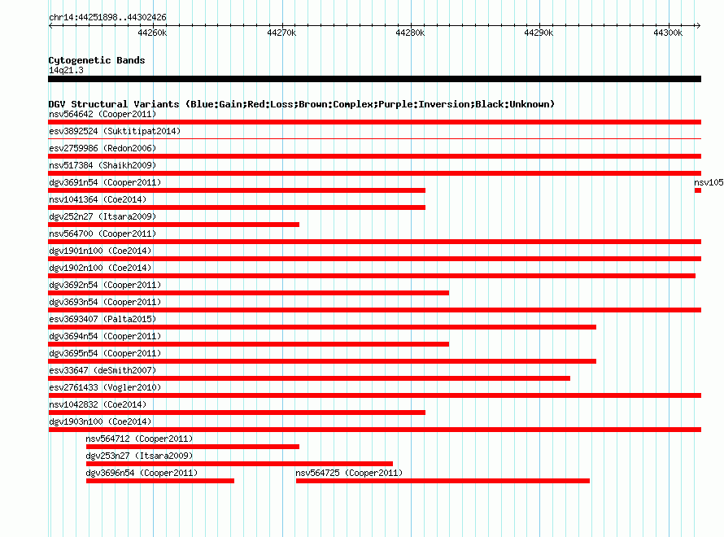Image resolution: width=724 pixels, height=537 pixels.
Task: Open nsv564712 (Cooper2011) label
Action: pos(139,439)
